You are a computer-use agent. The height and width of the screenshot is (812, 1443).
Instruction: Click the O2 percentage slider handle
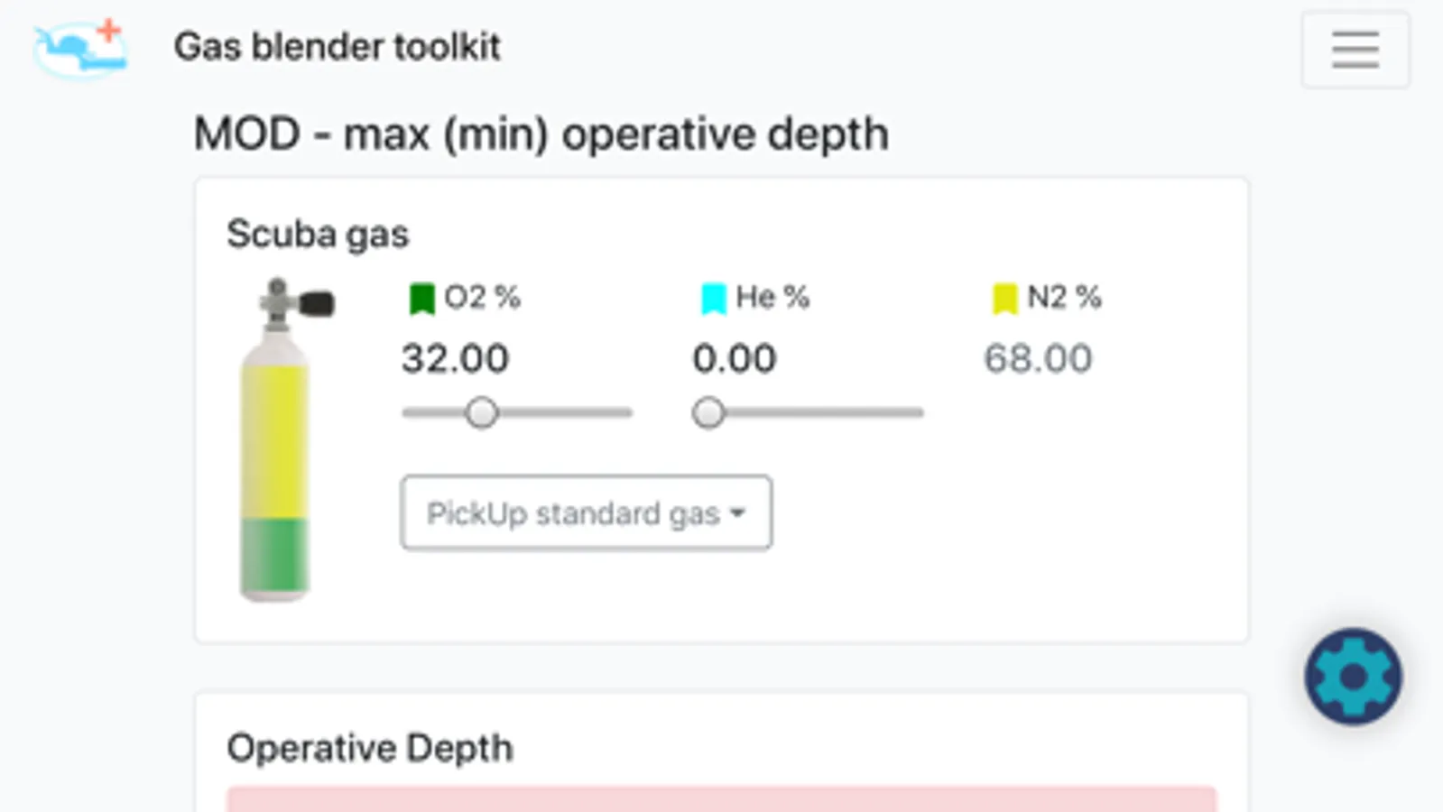[x=482, y=413]
